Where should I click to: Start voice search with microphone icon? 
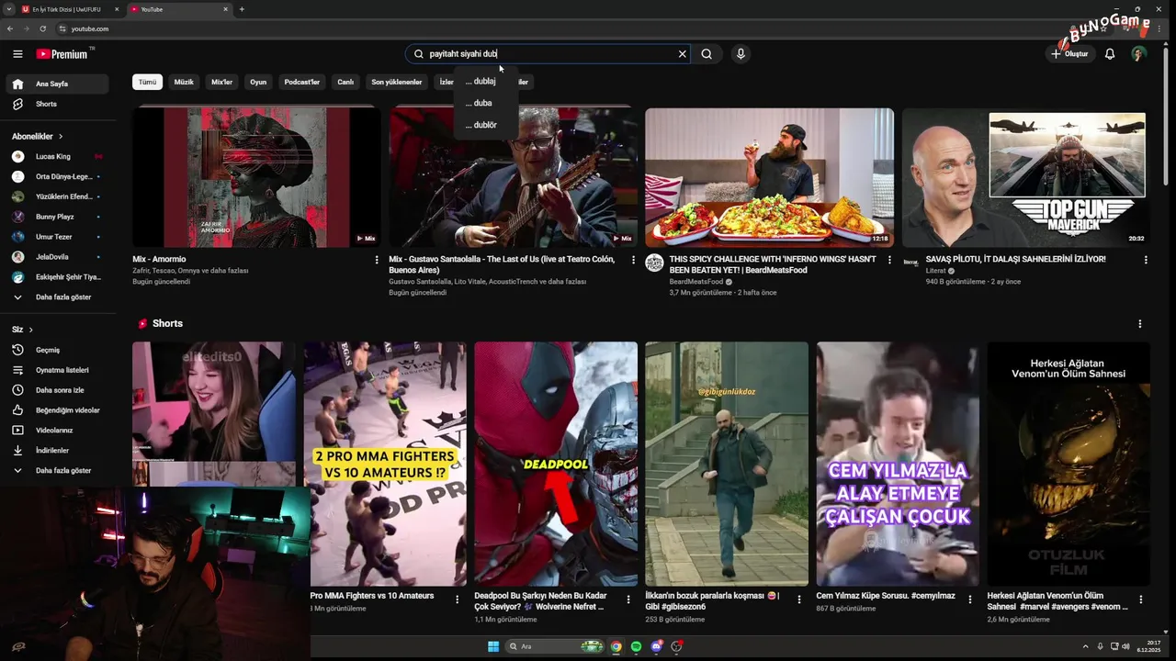741,54
